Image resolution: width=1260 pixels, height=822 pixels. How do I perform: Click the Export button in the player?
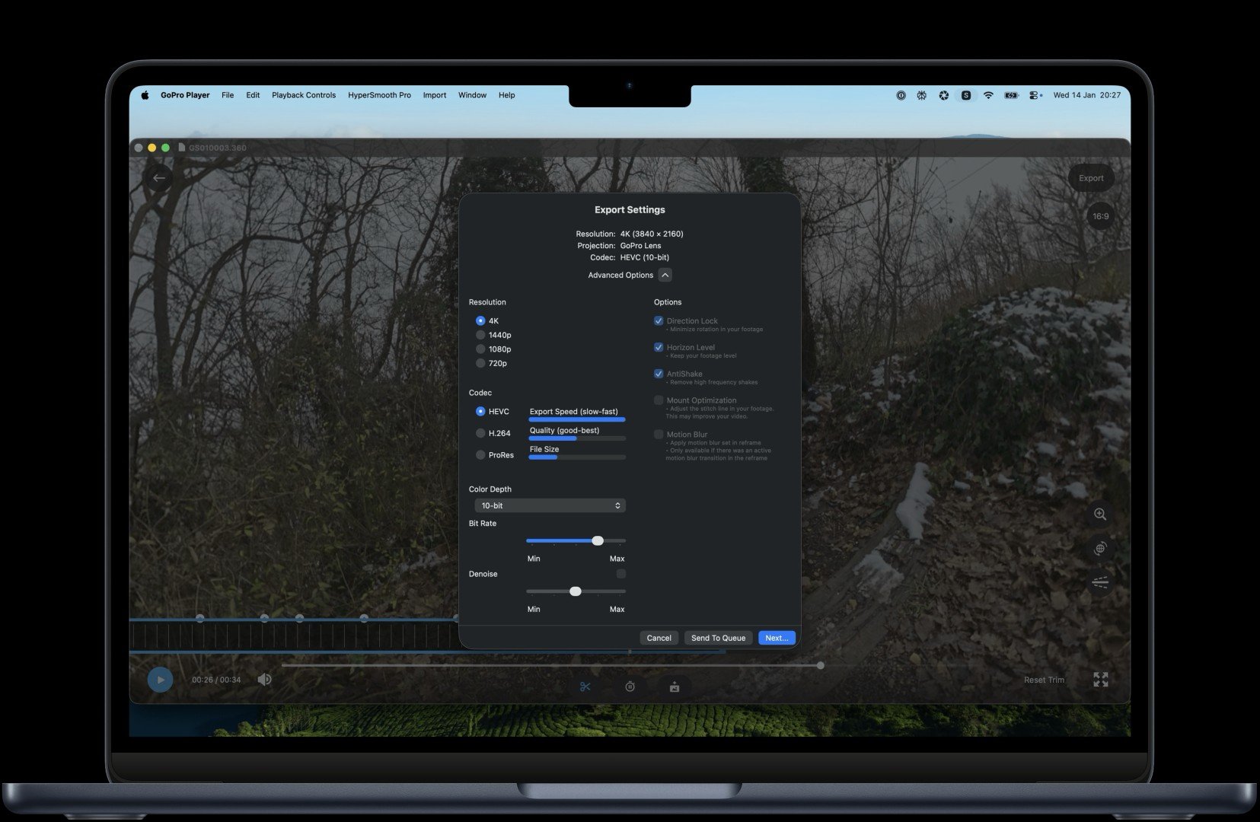click(x=1091, y=178)
